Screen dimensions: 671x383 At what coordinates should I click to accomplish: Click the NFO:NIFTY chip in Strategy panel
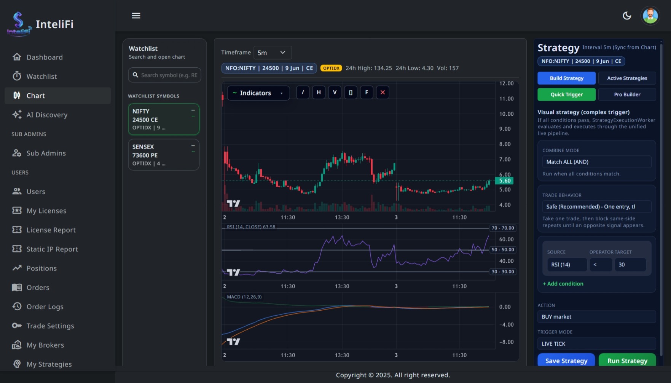pyautogui.click(x=581, y=61)
